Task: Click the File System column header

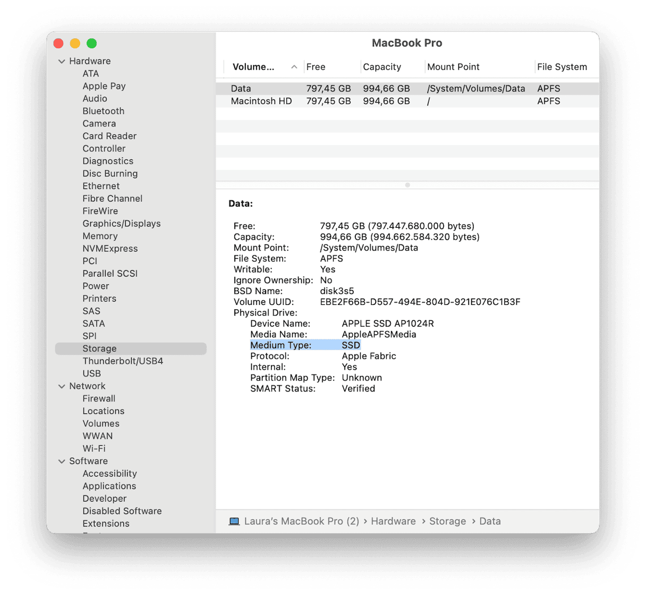Action: pos(562,67)
